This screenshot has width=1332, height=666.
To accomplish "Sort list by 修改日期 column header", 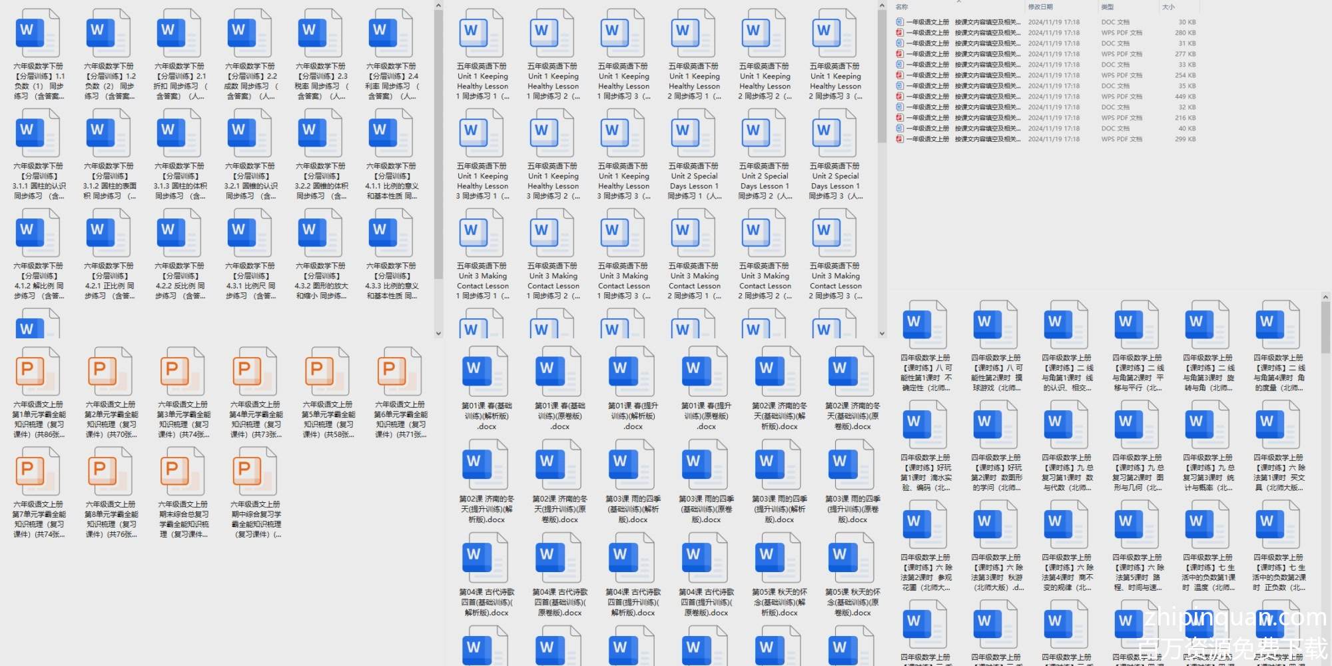I will pos(1040,7).
